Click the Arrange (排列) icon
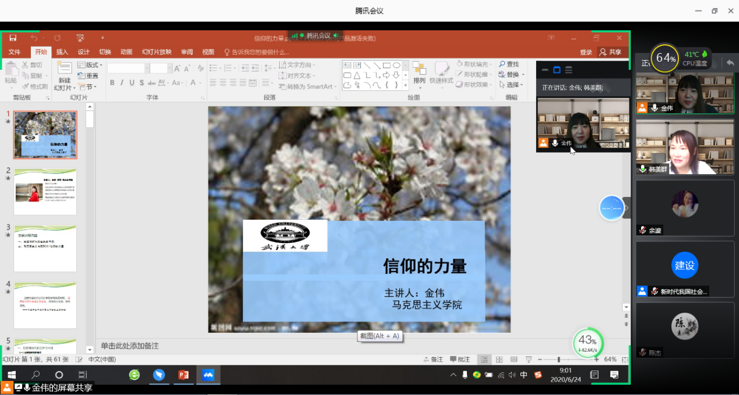The image size is (739, 395). click(419, 71)
